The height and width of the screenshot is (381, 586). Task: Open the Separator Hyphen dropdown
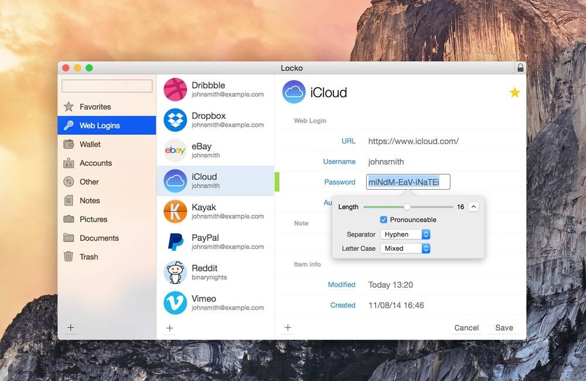(x=405, y=234)
